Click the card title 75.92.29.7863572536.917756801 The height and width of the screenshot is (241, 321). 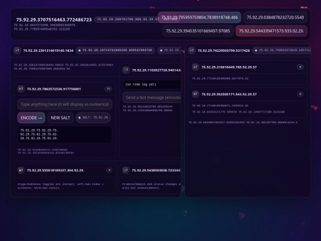coord(54,89)
